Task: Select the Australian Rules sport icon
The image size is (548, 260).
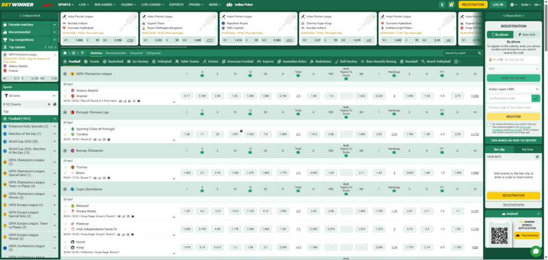Action: (x=279, y=62)
